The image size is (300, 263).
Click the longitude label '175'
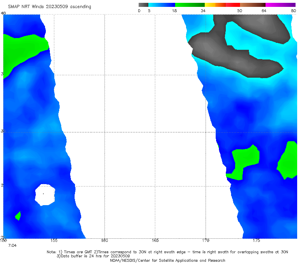tap(256, 240)
